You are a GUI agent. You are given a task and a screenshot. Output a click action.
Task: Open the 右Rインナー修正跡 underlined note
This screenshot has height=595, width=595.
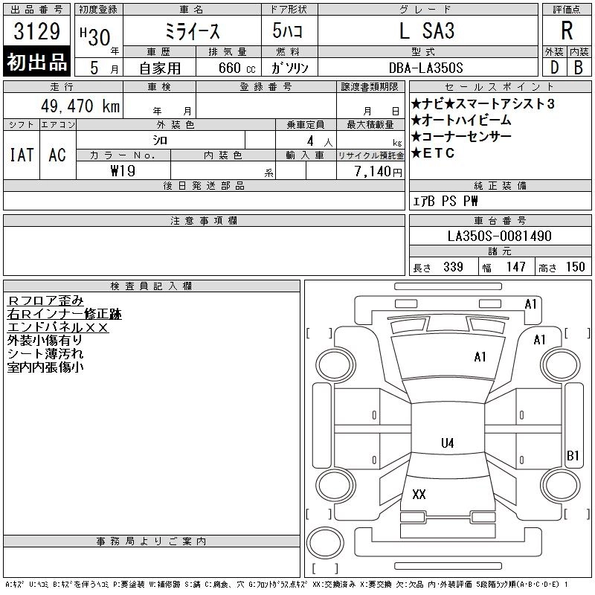pyautogui.click(x=64, y=314)
